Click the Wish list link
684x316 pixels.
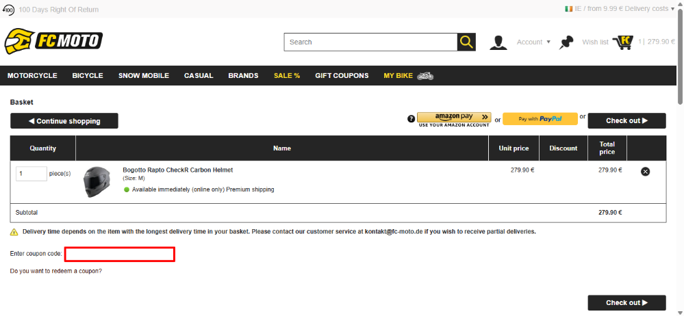tap(595, 42)
